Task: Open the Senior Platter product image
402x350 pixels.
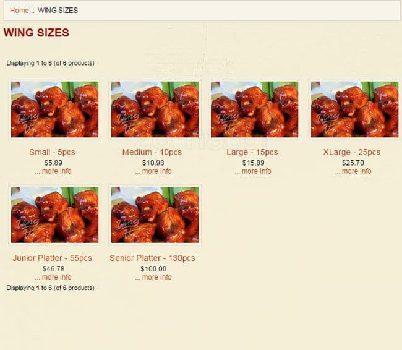Action: [x=155, y=215]
